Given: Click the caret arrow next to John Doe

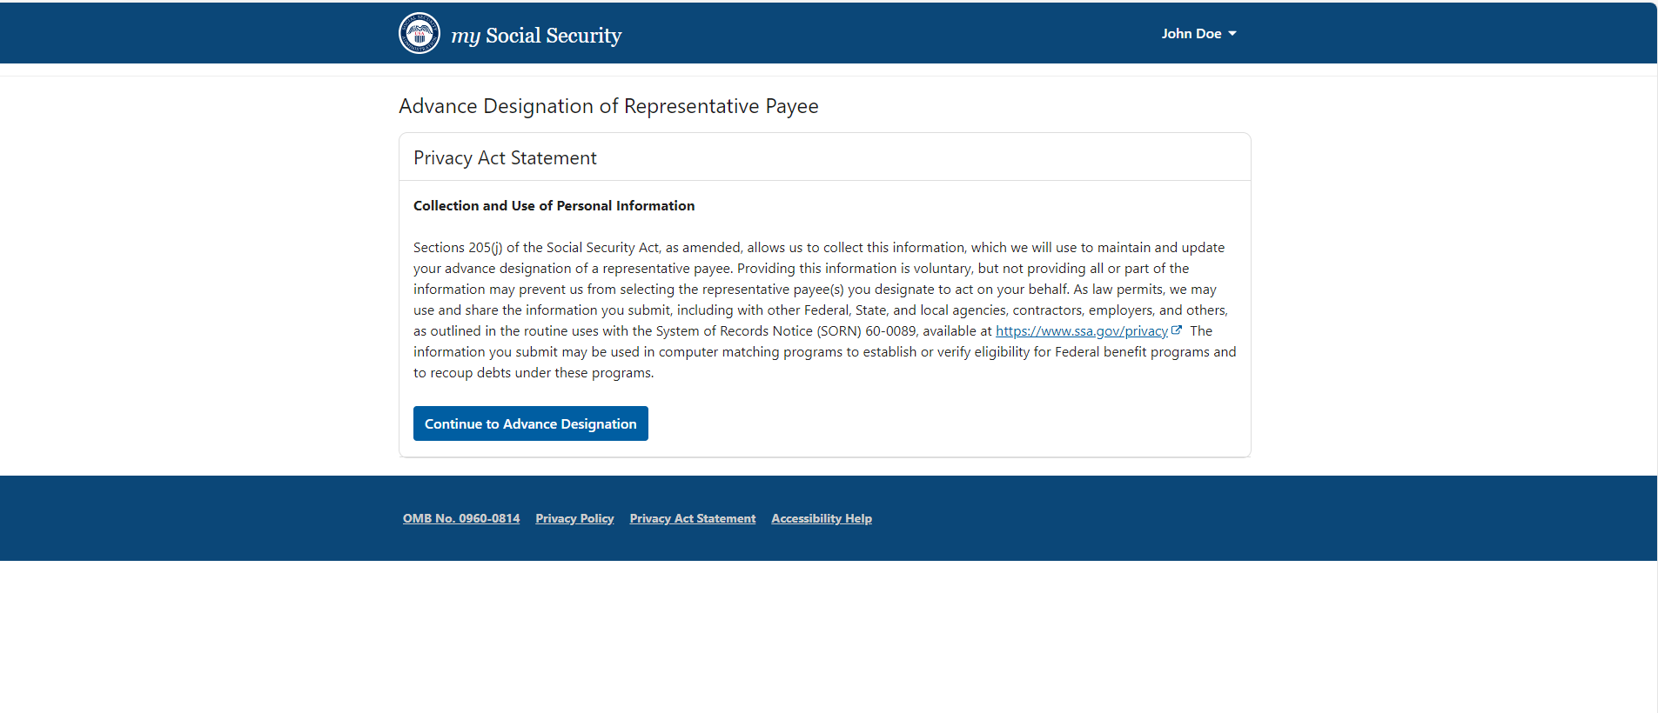Looking at the screenshot, I should pos(1232,34).
